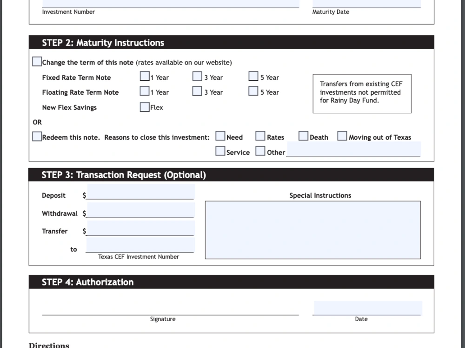
Task: Click the Withdrawal amount field
Action: coord(139,209)
